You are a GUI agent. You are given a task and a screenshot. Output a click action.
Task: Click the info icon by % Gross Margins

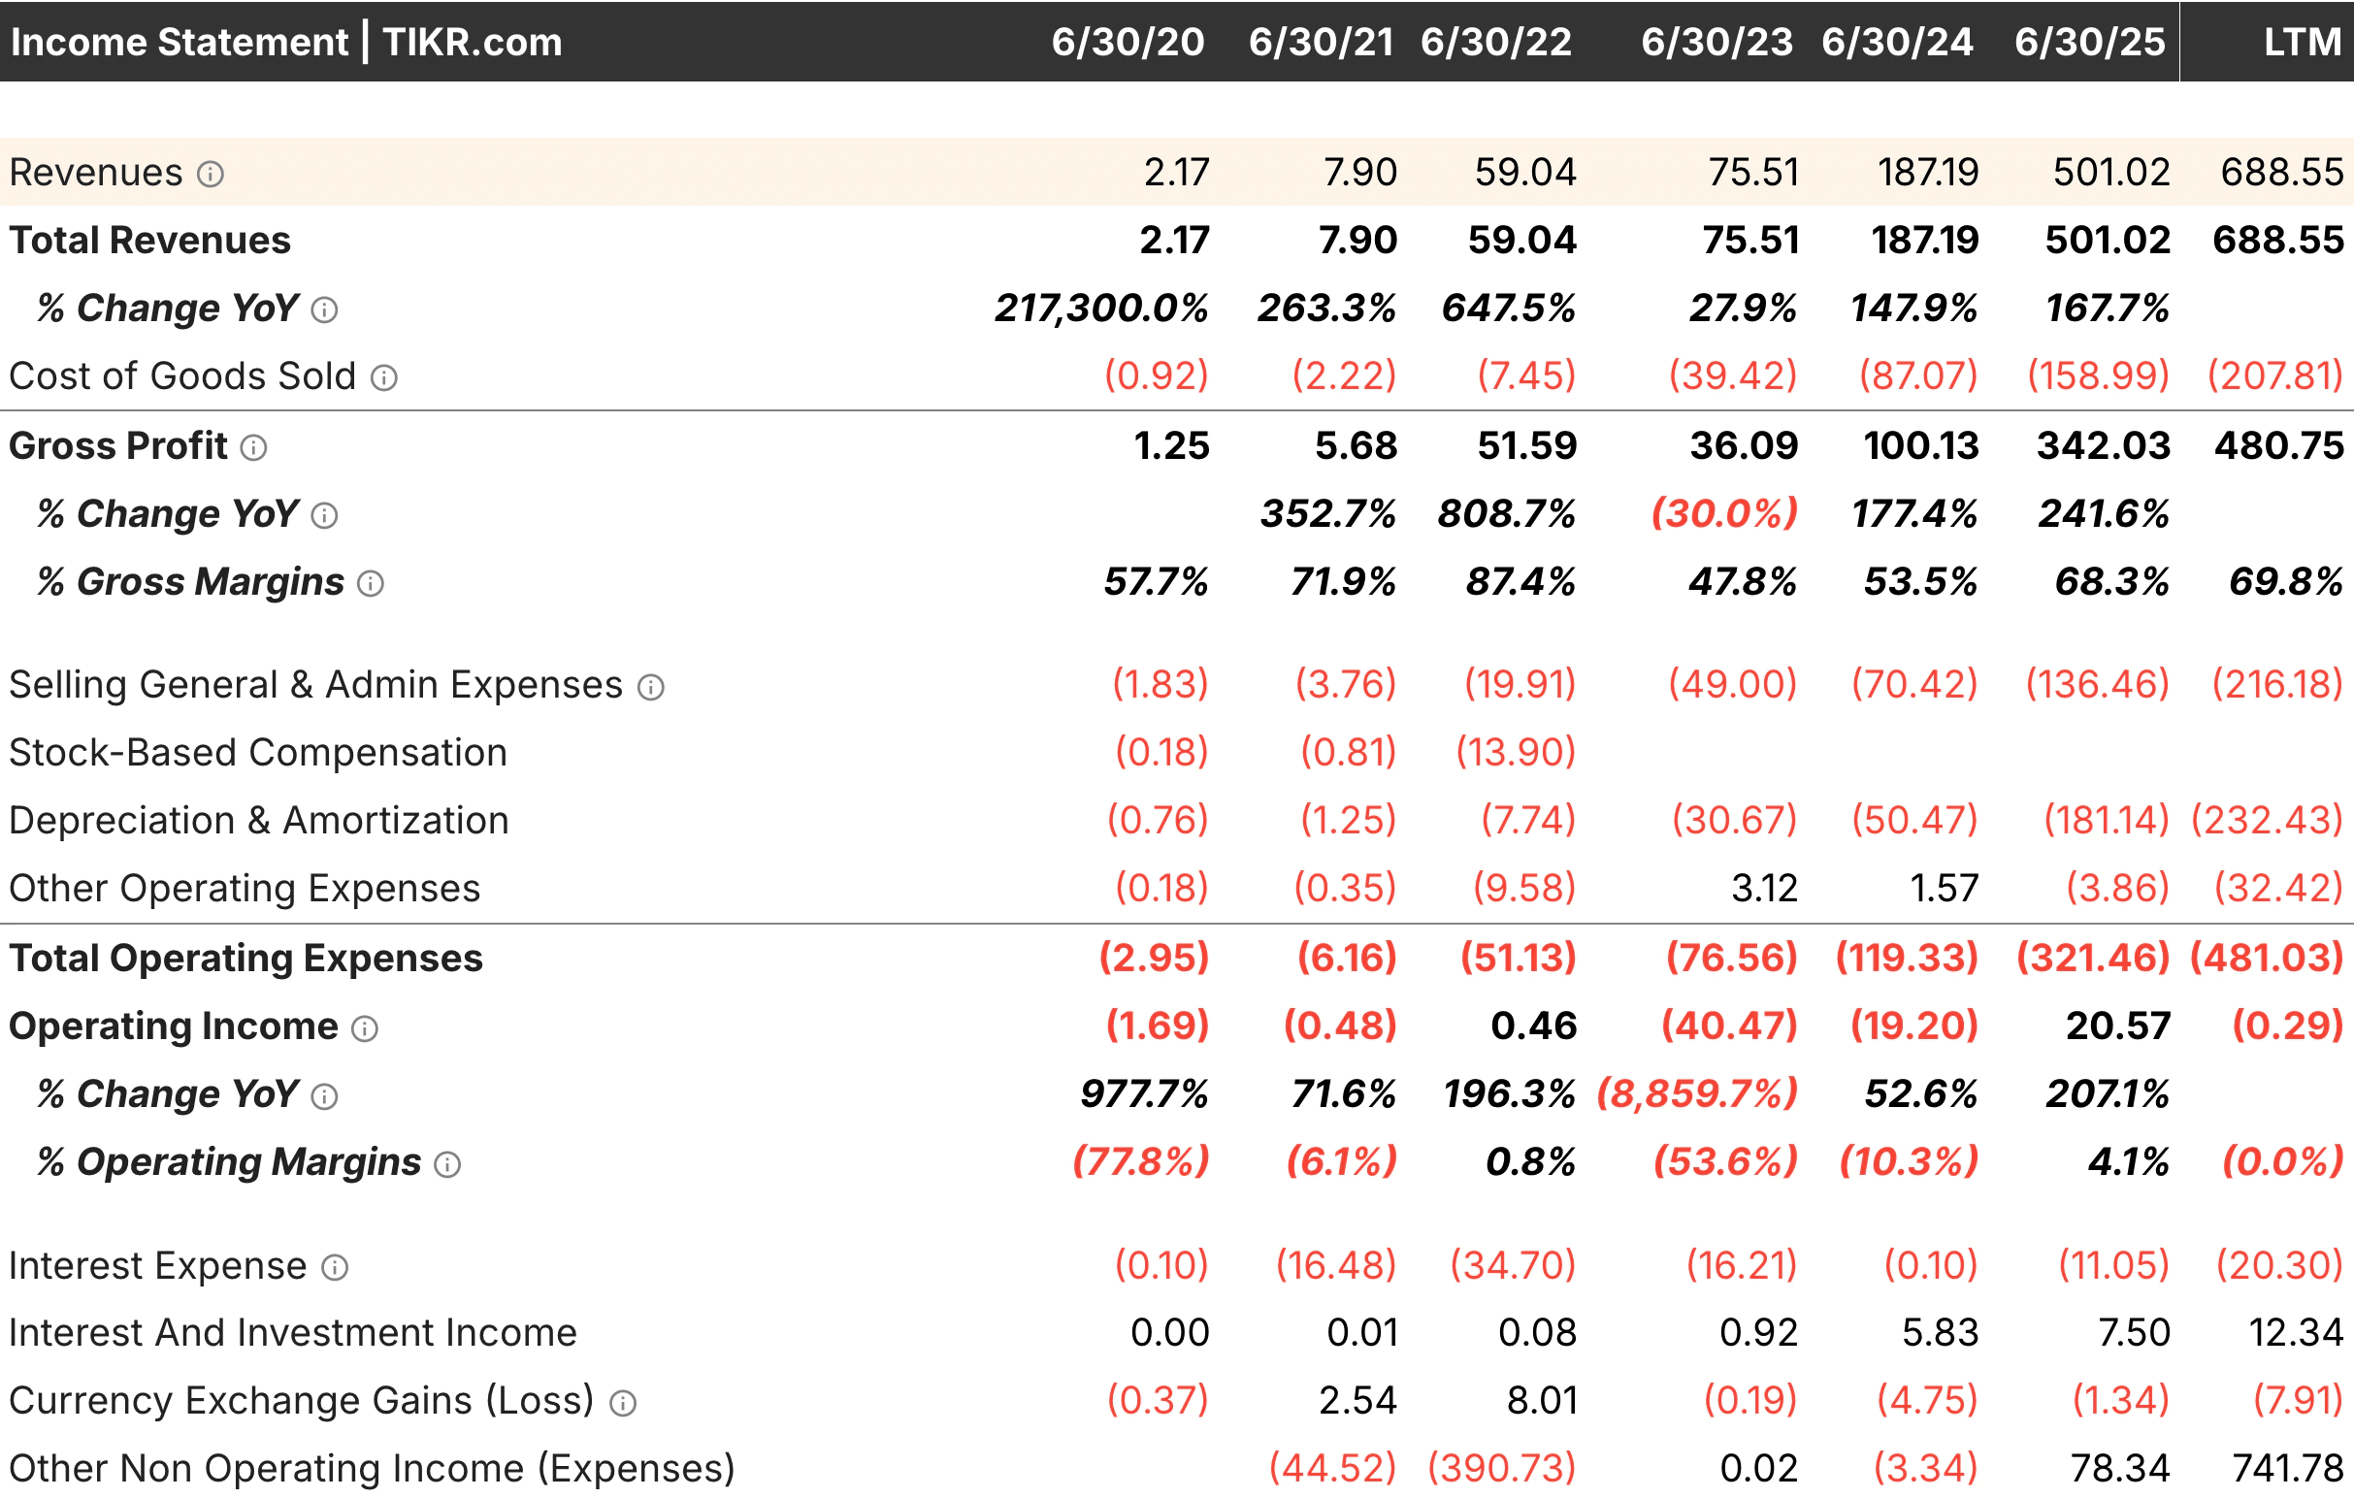[x=370, y=583]
